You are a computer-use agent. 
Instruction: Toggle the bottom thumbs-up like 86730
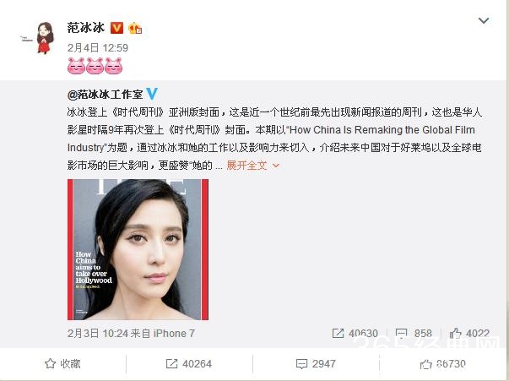[x=443, y=364]
